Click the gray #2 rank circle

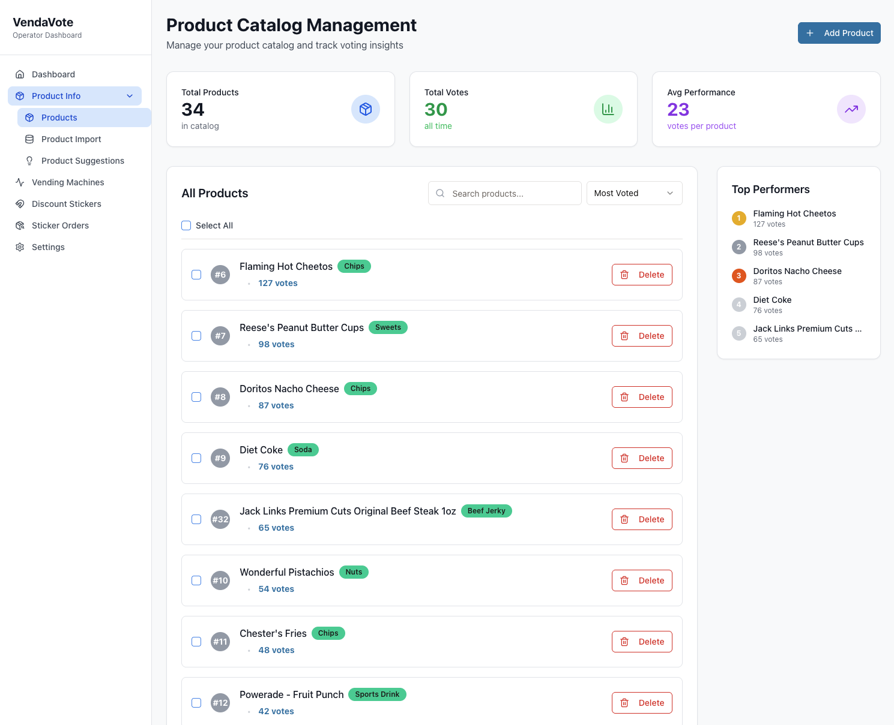coord(739,247)
